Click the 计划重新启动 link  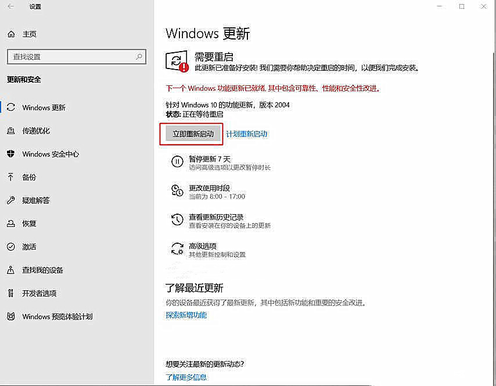click(x=246, y=134)
